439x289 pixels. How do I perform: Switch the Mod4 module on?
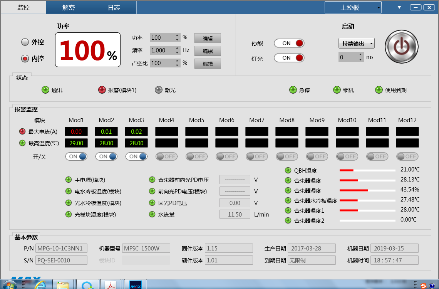click(166, 156)
